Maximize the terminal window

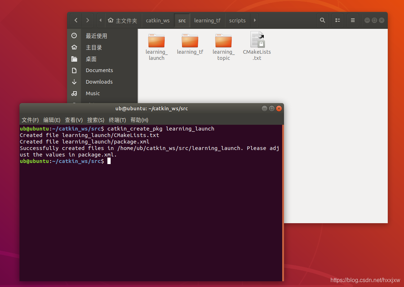coord(272,109)
